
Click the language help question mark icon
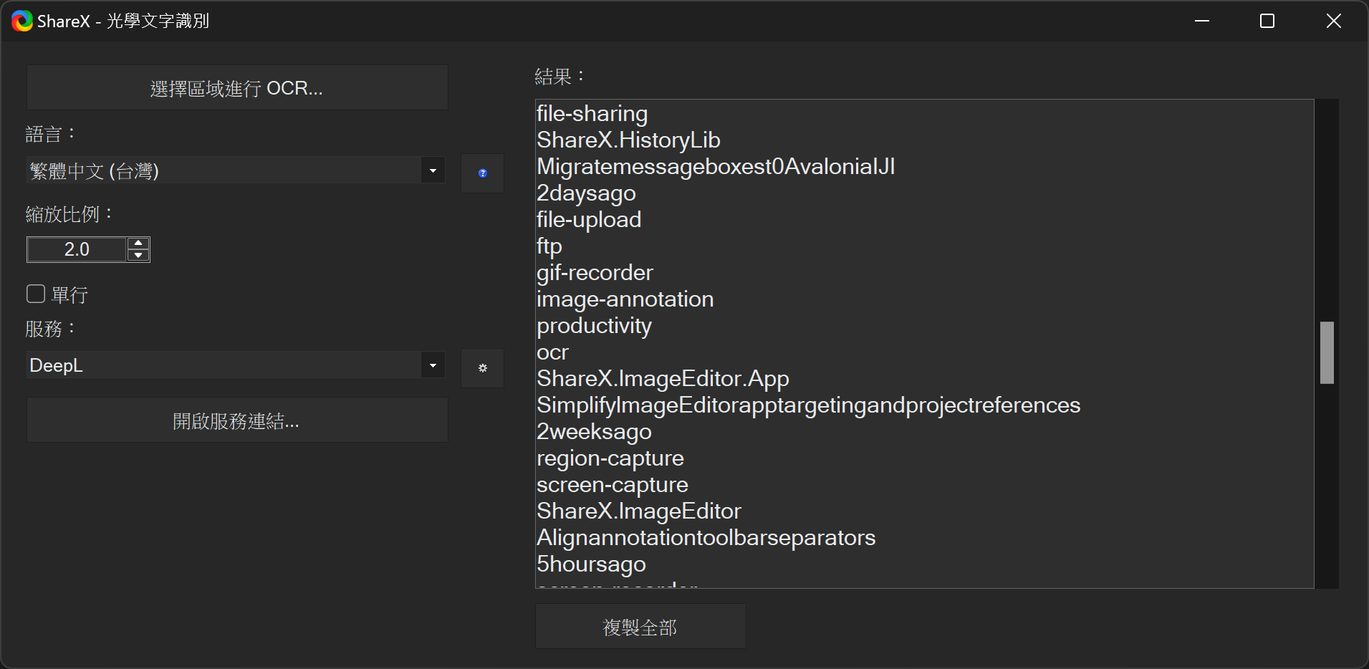click(482, 173)
